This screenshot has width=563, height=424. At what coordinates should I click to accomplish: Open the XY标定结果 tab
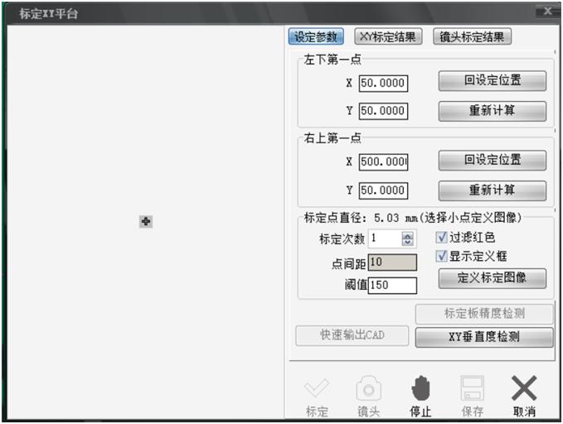click(x=388, y=36)
